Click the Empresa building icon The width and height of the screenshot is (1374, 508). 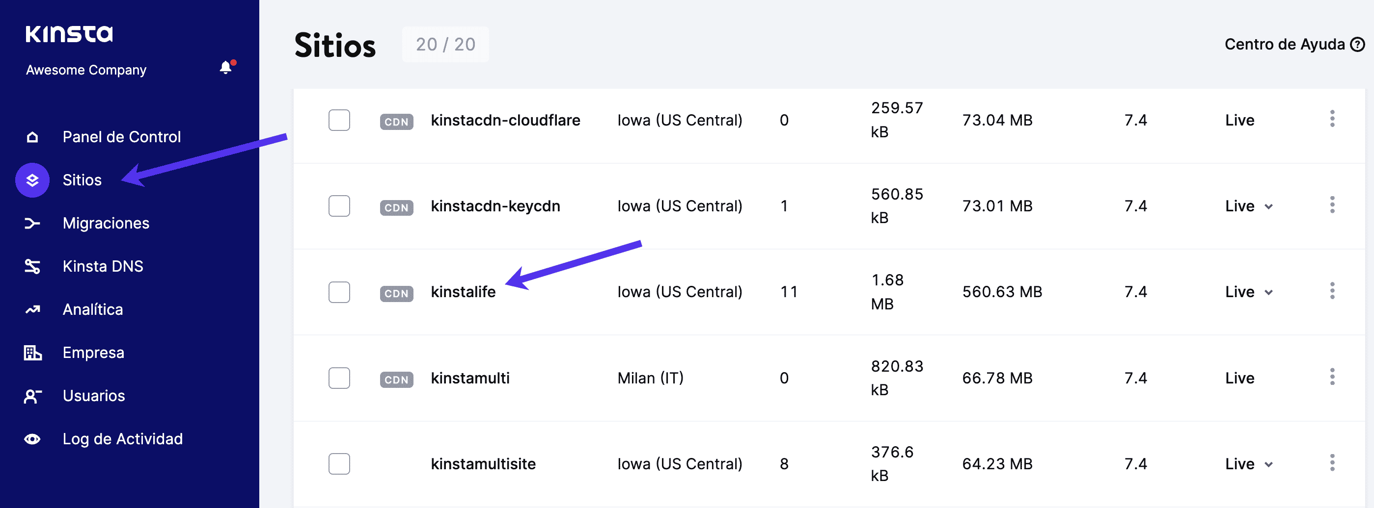click(x=32, y=352)
